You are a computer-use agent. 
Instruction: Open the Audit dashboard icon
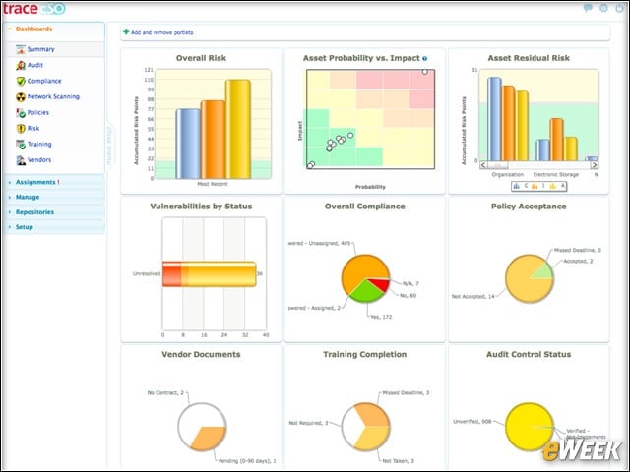point(21,65)
